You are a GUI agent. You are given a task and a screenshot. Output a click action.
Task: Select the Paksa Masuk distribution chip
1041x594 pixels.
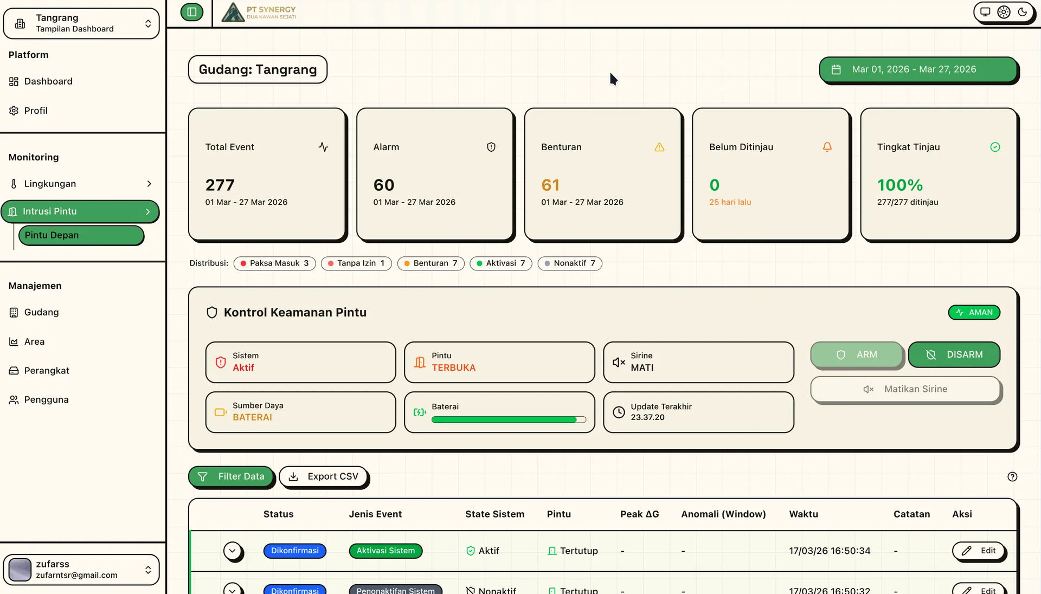click(274, 263)
